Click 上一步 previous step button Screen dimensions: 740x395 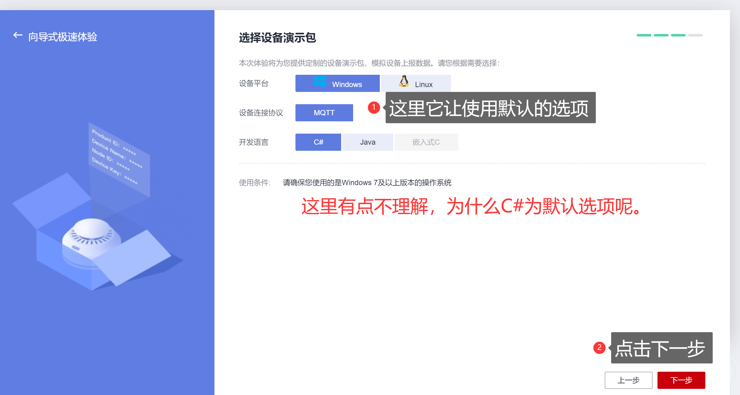(x=628, y=380)
